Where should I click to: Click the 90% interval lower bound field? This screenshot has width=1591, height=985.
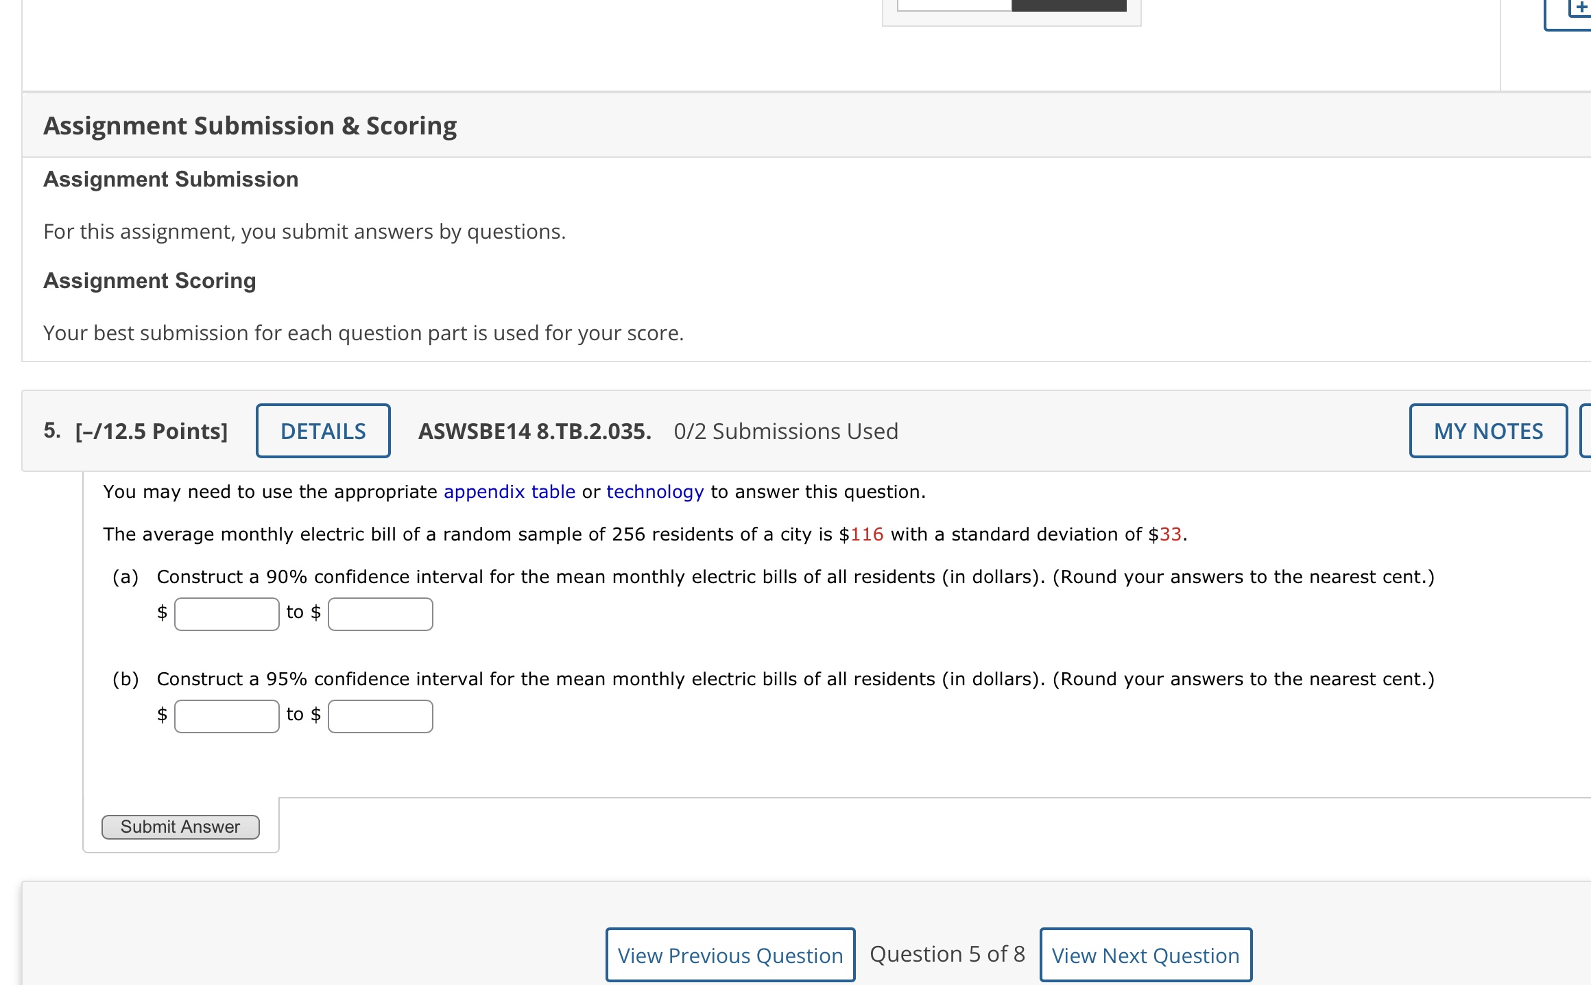pos(226,614)
